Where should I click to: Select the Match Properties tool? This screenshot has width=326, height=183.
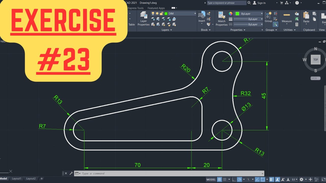click(222, 19)
